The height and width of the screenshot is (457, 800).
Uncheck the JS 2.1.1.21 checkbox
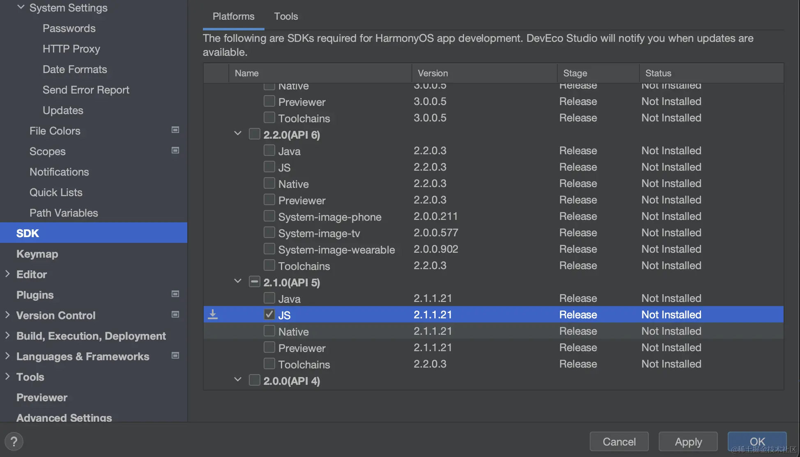point(269,315)
